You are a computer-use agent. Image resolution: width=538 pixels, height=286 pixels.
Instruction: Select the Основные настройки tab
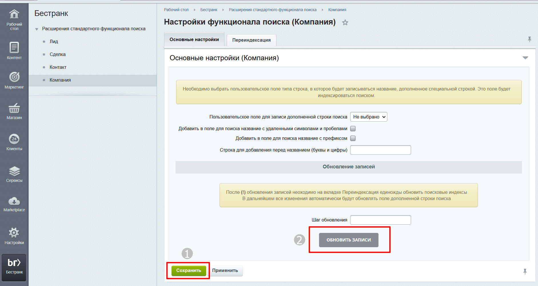194,40
